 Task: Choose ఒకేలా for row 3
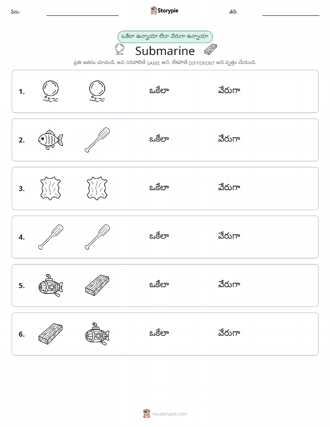(x=159, y=187)
